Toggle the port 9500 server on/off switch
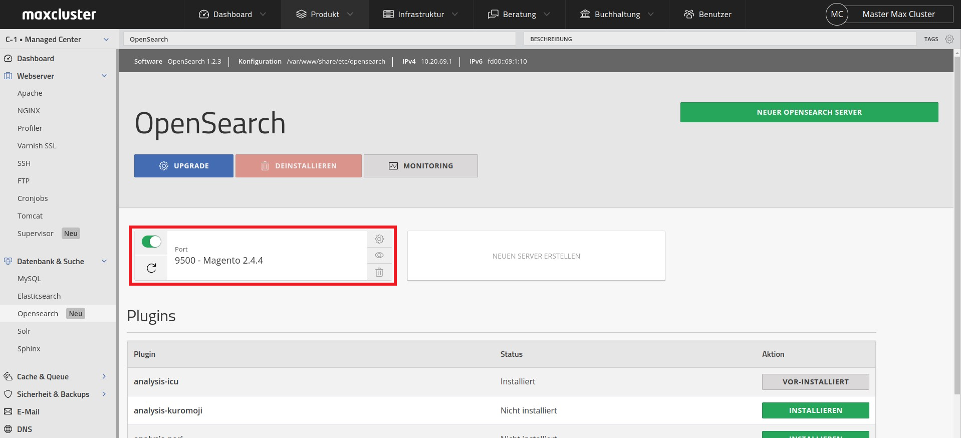961x438 pixels. pyautogui.click(x=151, y=242)
